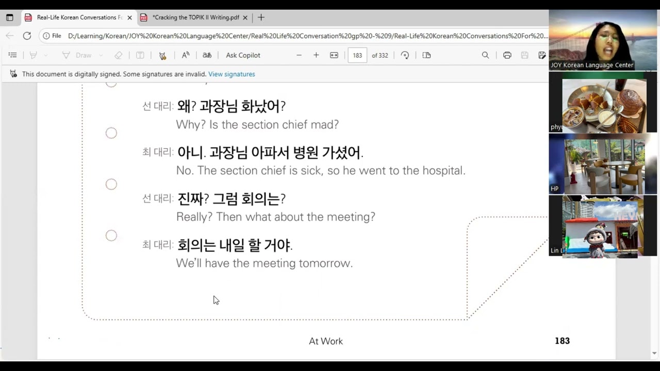Viewport: 660px width, 371px height.
Task: Click page number 183 in footer
Action: point(562,341)
